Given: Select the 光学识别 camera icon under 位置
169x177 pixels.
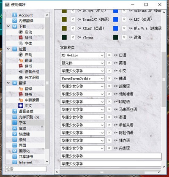Looking at the screenshot, I should point(21,77).
